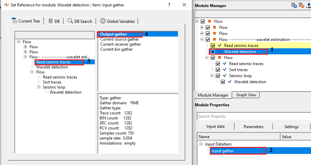Click the add module icon in Module Manager

pos(294,5)
